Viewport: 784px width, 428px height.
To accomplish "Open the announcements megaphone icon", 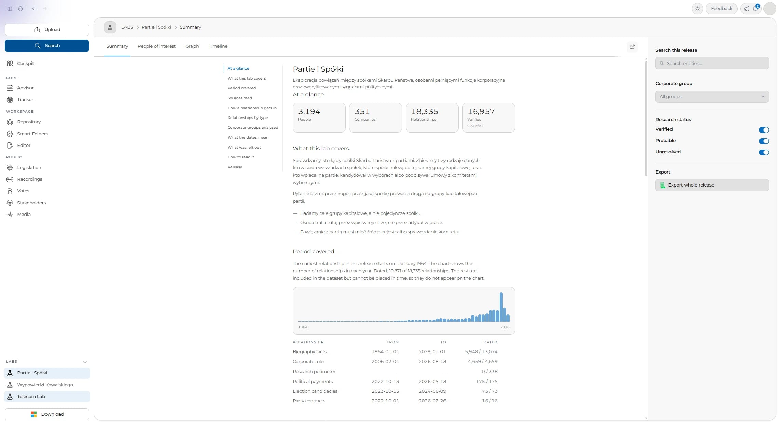I will pos(747,9).
